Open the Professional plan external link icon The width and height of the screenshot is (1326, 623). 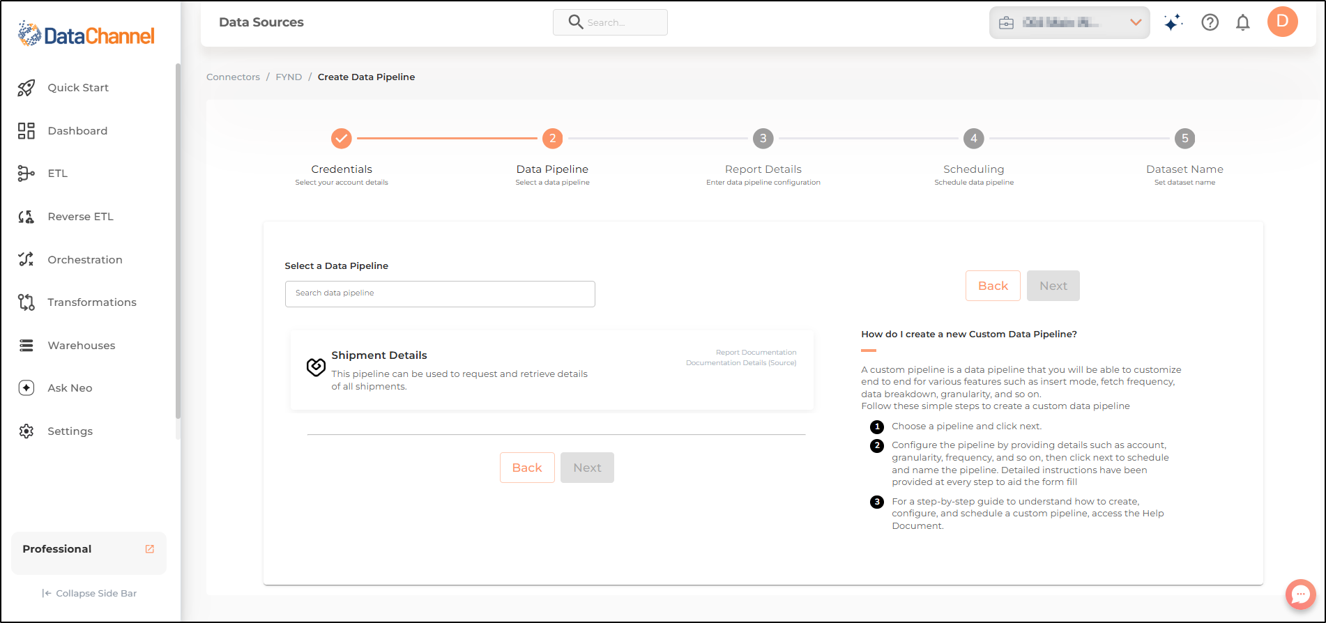149,549
